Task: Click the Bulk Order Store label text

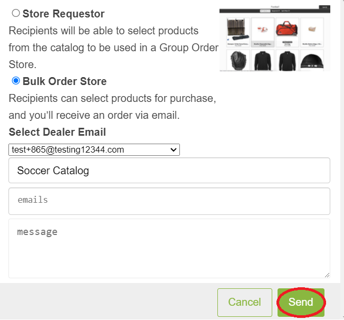Action: 65,81
